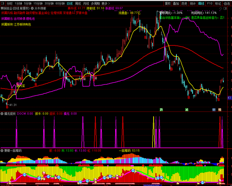
Task: Click the side panel icon in chart header
Action: click(x=225, y=9)
